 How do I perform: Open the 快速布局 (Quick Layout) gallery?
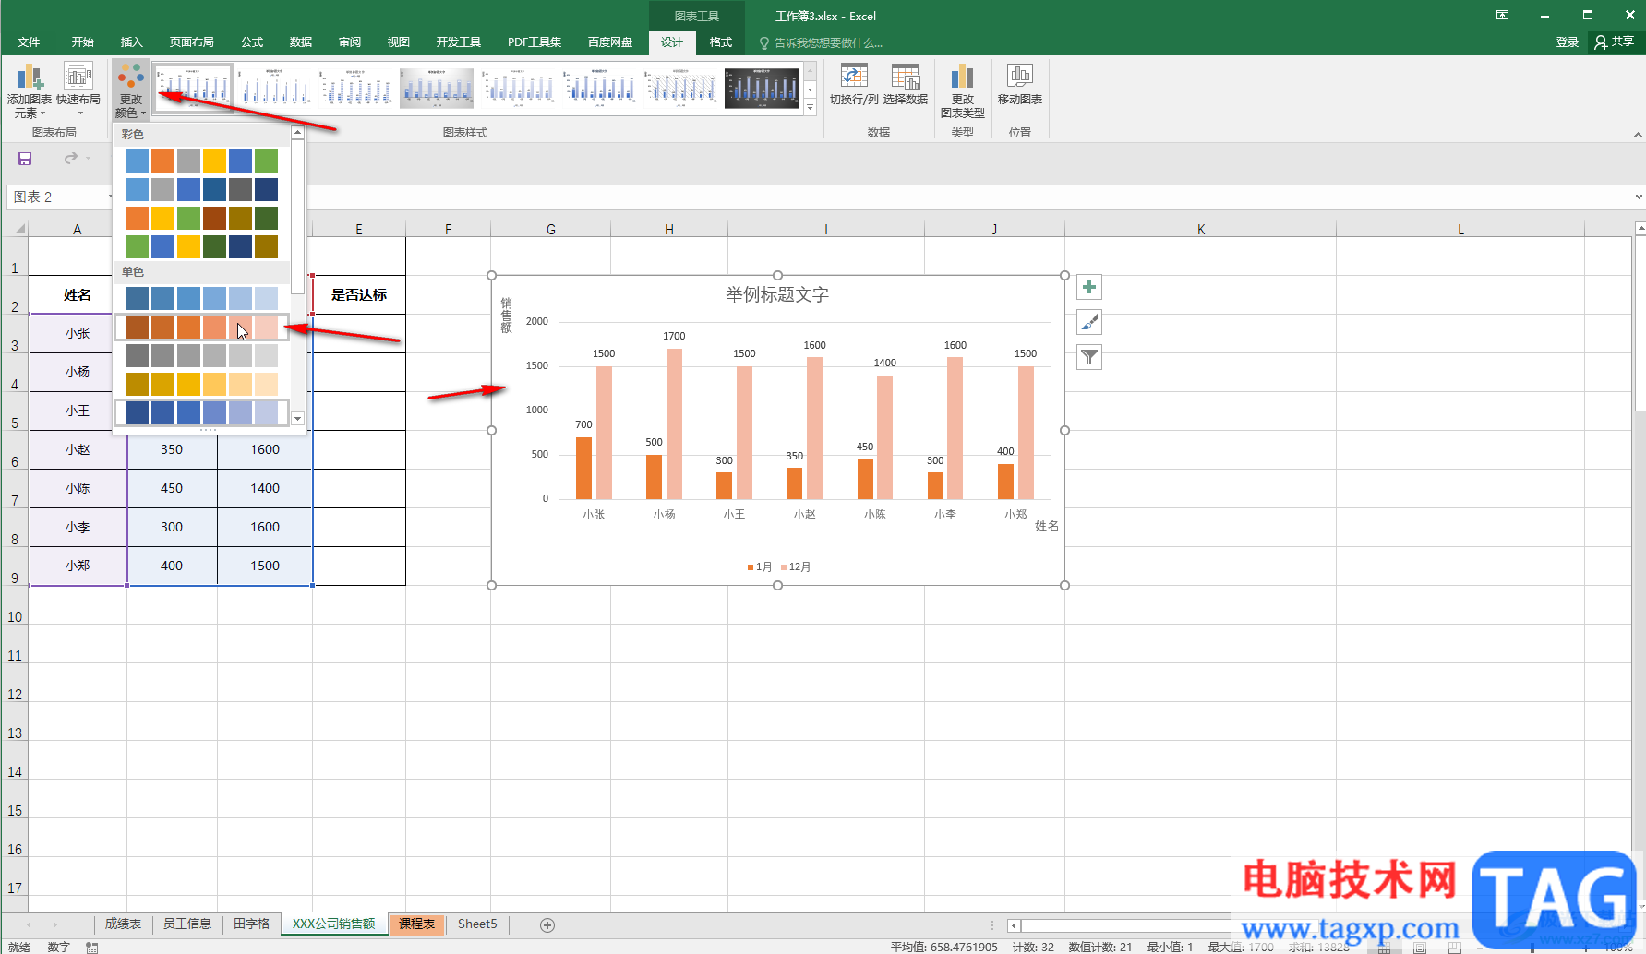coord(78,90)
